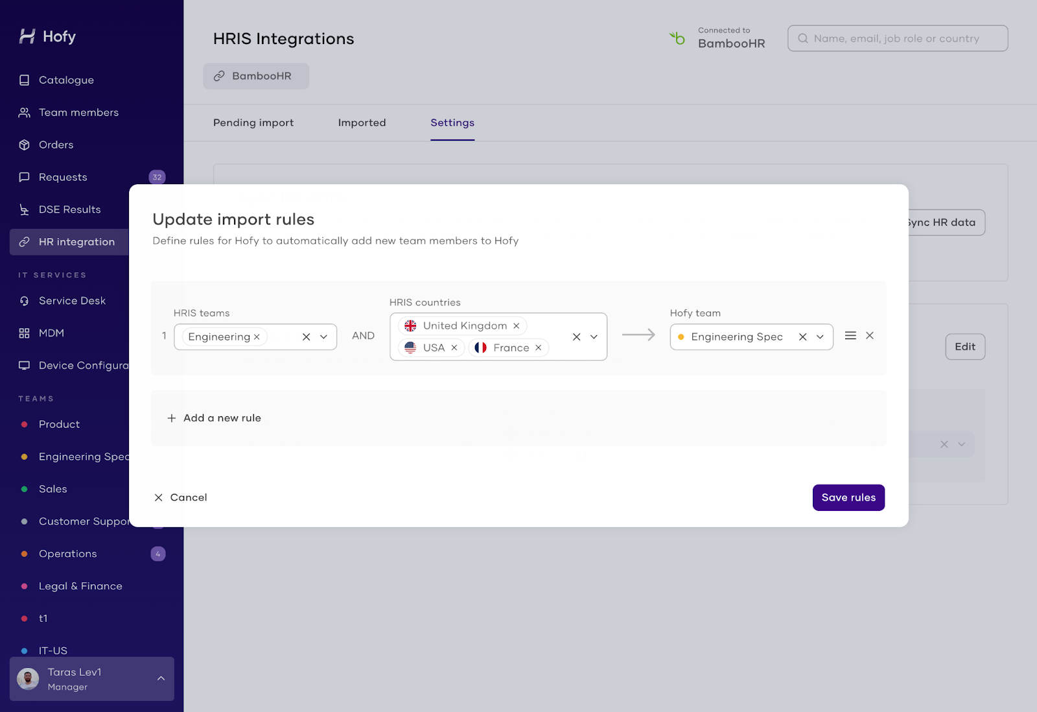The height and width of the screenshot is (712, 1037).
Task: Click Add a new rule
Action: (x=214, y=418)
